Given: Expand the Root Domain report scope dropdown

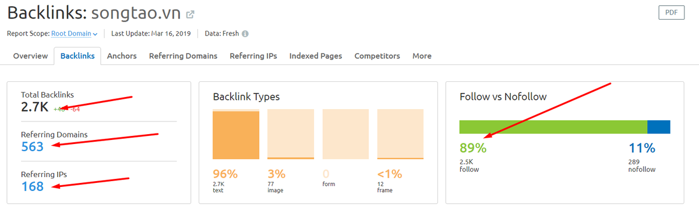Looking at the screenshot, I should [74, 34].
